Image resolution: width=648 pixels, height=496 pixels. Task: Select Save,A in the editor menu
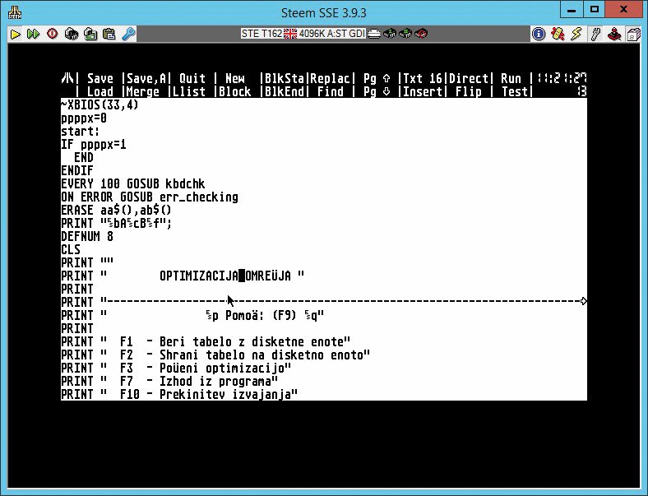pos(146,78)
